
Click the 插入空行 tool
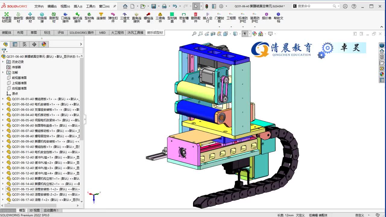(x=207, y=17)
